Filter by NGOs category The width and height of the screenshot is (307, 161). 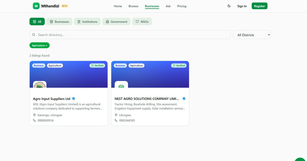pyautogui.click(x=142, y=21)
